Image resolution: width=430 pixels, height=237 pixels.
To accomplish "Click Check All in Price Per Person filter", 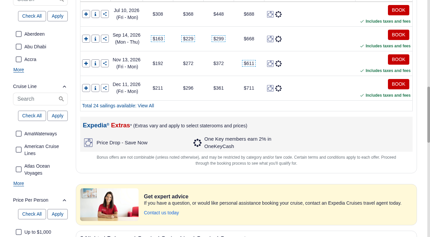I will 32,214.
